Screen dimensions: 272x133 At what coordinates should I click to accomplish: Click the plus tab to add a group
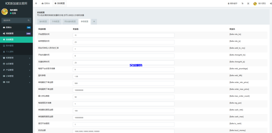tap(94, 22)
